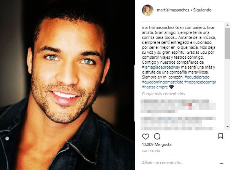This screenshot has height=170, width=230.
Task: Click scrollbar down arrow in comments
Action: point(227,127)
